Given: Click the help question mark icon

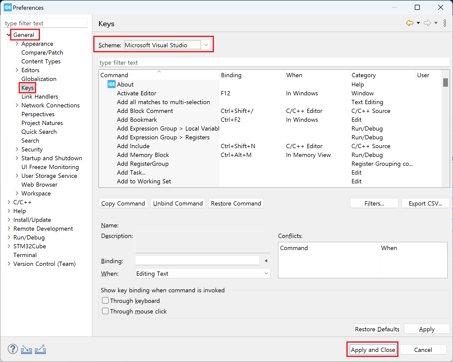Looking at the screenshot, I should click(x=13, y=349).
